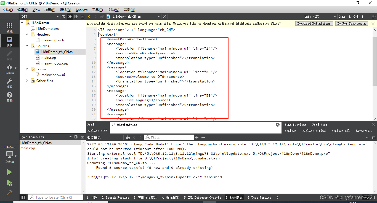Open the 项目 (Projects) mode
Image resolution: width=377 pixels, height=203 pixels.
[x=10, y=83]
